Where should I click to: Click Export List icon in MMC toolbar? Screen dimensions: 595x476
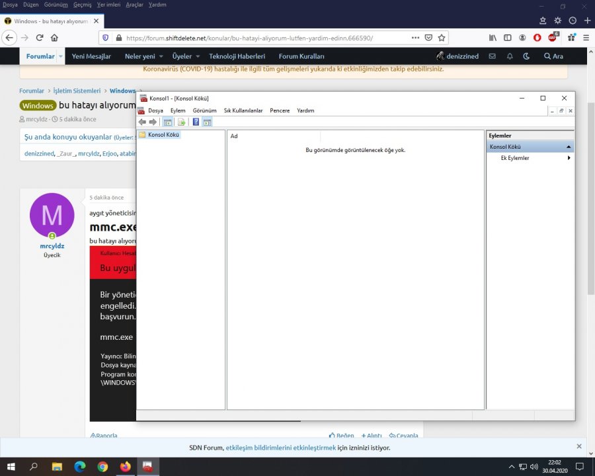point(181,122)
